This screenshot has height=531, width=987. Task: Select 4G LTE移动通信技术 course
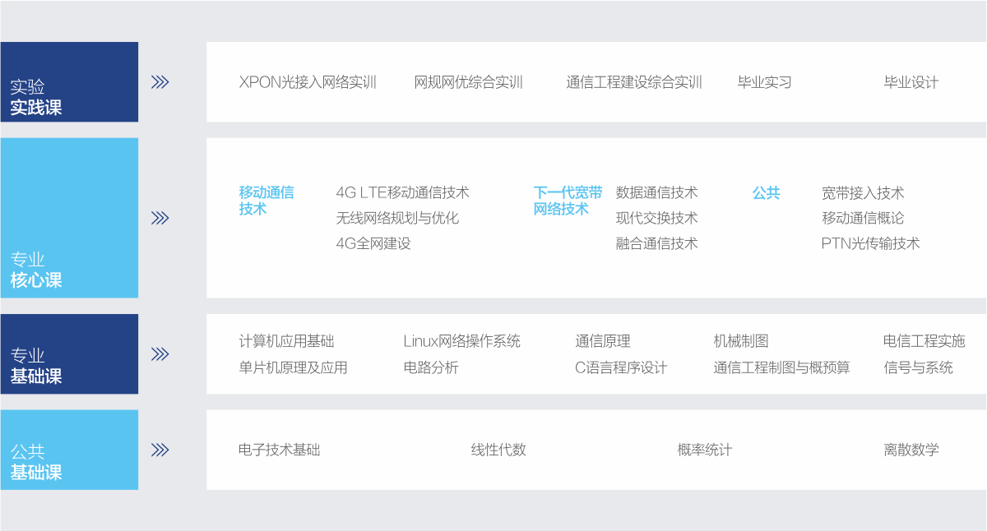point(402,193)
